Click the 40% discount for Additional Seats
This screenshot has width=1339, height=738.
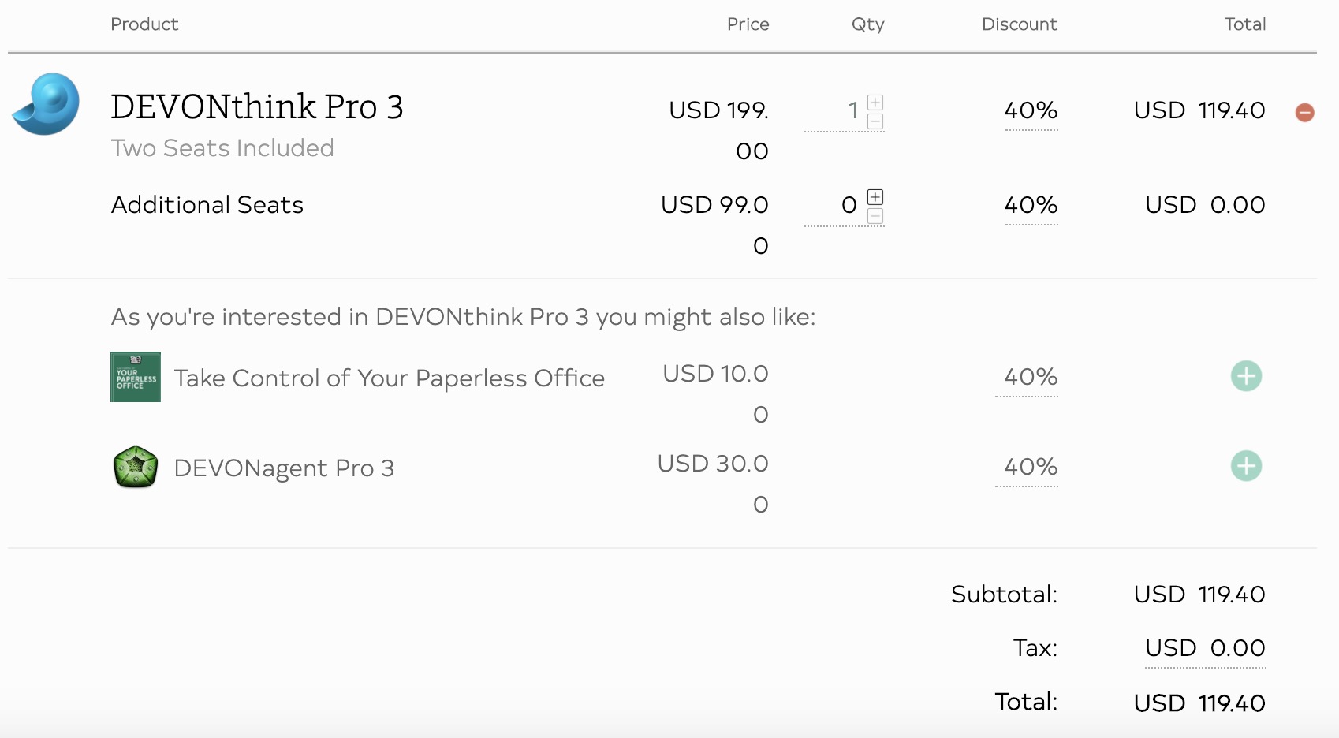(x=1031, y=205)
